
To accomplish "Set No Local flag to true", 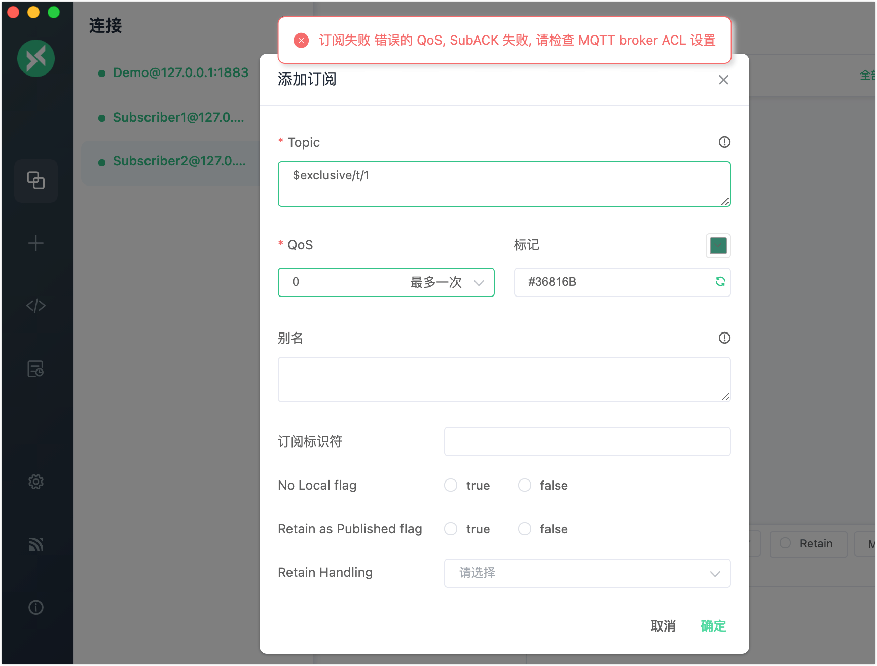I will [x=451, y=485].
